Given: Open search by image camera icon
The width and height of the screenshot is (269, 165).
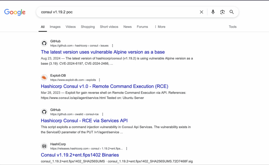Looking at the screenshot, I should pyautogui.click(x=223, y=12).
